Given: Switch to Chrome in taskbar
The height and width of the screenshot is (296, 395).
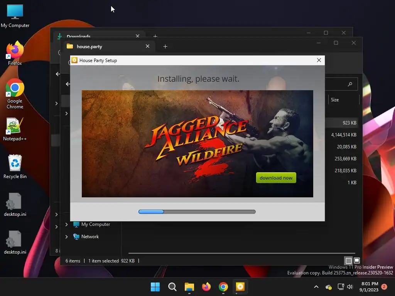Looking at the screenshot, I should click(x=223, y=287).
